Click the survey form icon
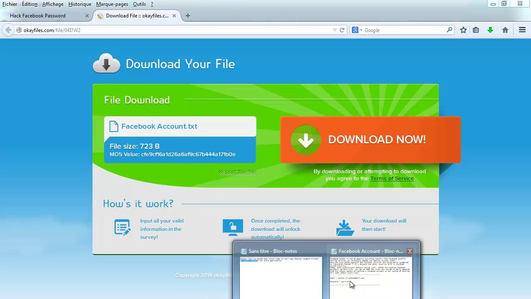 pos(122,227)
